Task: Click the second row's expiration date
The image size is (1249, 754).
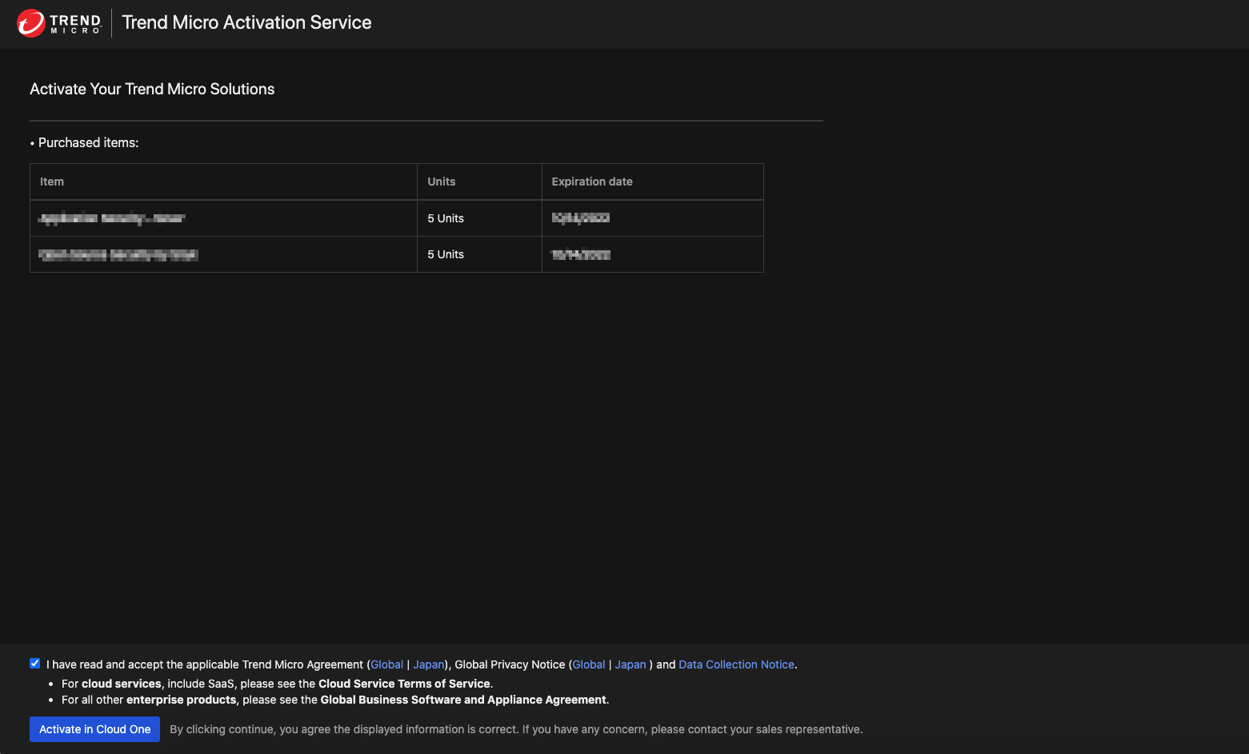Action: [581, 255]
